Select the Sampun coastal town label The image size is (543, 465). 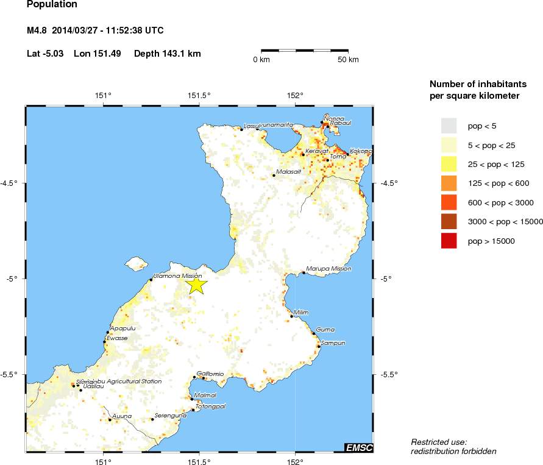pyautogui.click(x=333, y=343)
